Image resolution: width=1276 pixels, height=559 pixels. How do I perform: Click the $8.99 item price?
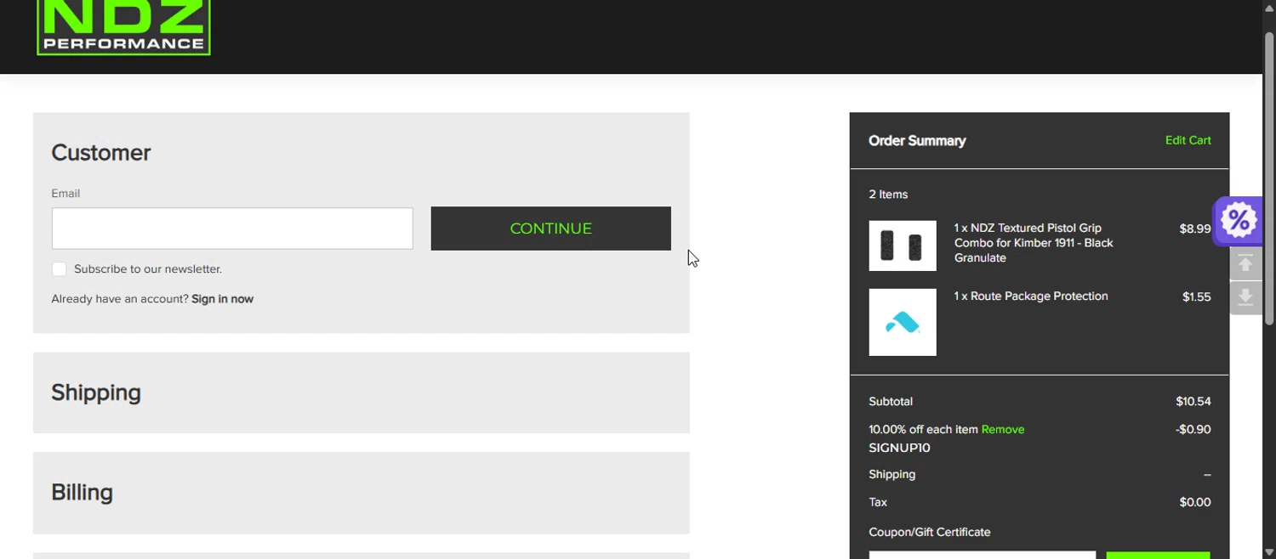(x=1195, y=229)
